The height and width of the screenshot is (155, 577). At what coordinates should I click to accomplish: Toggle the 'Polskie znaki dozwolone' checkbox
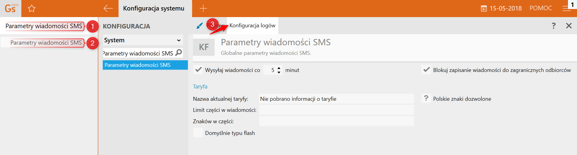tap(426, 99)
